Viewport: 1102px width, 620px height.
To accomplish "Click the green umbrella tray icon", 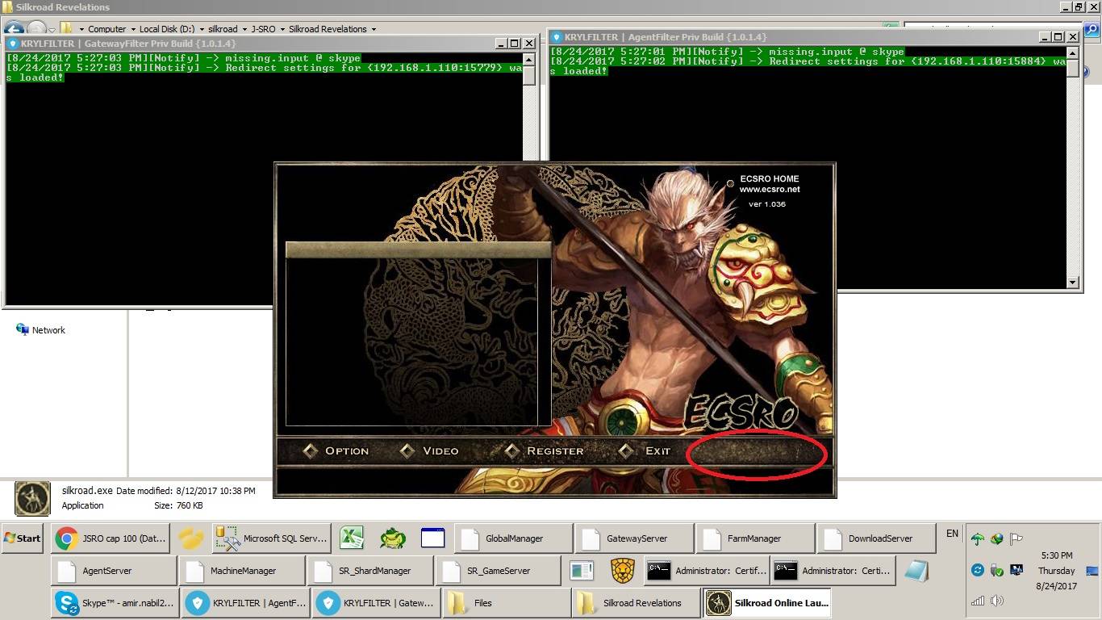I will tap(978, 539).
